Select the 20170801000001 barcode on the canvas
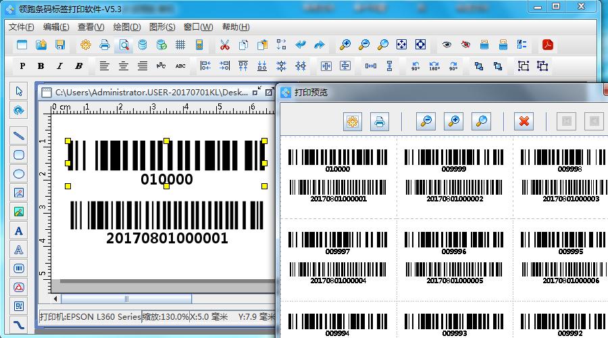This screenshot has height=338, width=608. coord(167,216)
